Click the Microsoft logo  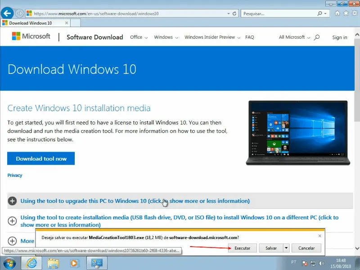click(31, 36)
